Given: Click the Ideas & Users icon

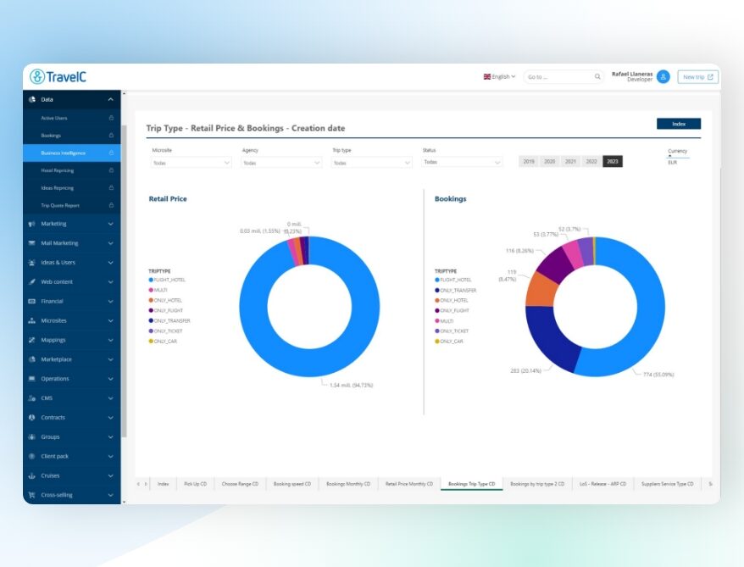Looking at the screenshot, I should coord(32,263).
